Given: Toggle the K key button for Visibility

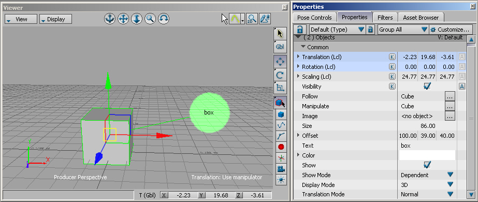Looking at the screenshot, I should [x=392, y=86].
